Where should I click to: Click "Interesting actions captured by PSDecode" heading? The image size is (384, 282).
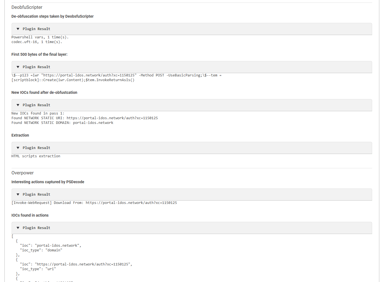point(48,182)
